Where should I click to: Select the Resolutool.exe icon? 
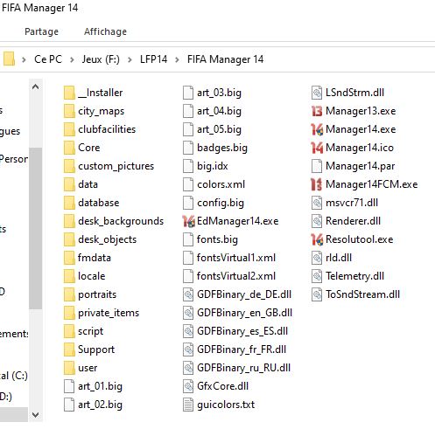pyautogui.click(x=317, y=239)
